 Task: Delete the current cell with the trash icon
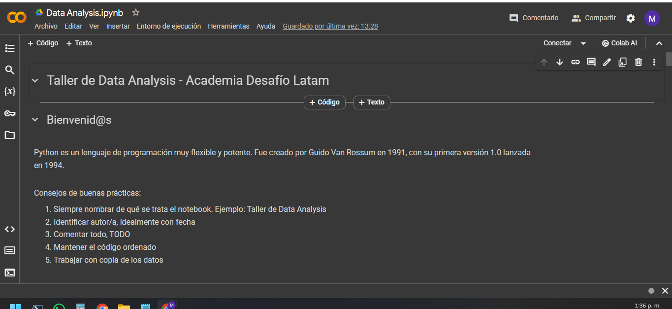[x=639, y=62]
